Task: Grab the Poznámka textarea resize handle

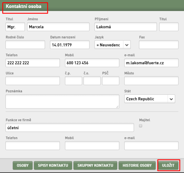Action: coord(117,107)
